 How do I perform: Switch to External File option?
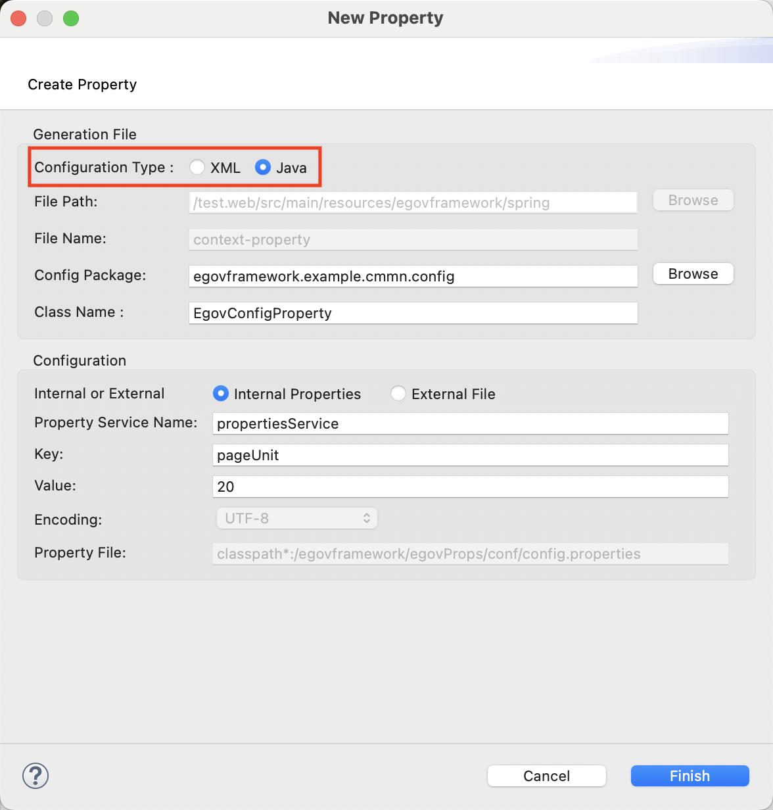[398, 394]
